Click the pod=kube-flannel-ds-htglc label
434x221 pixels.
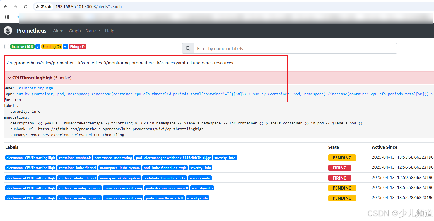click(x=165, y=168)
